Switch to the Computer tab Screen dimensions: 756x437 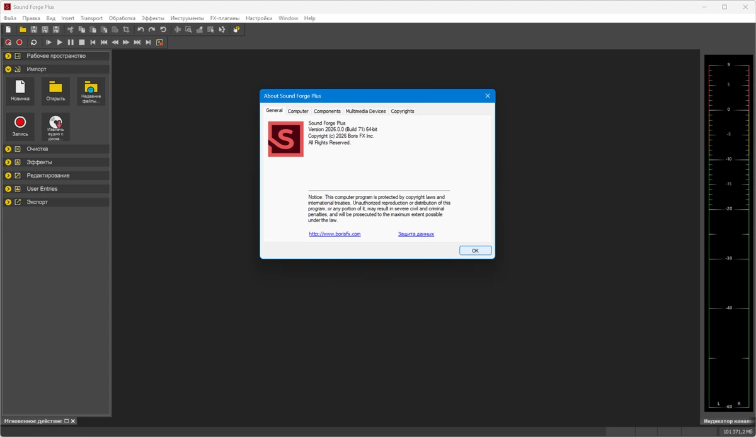click(298, 111)
